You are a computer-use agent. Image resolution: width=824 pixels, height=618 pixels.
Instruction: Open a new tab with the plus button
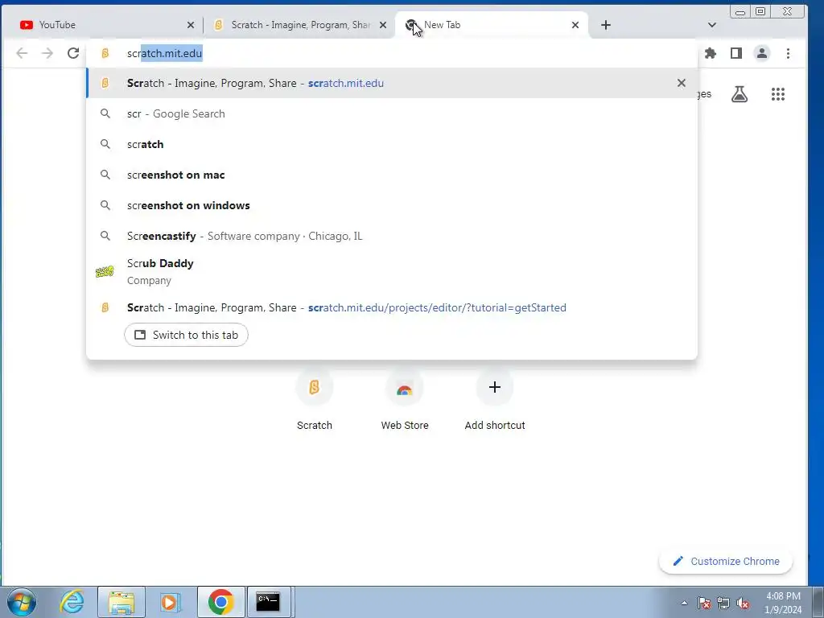606,25
